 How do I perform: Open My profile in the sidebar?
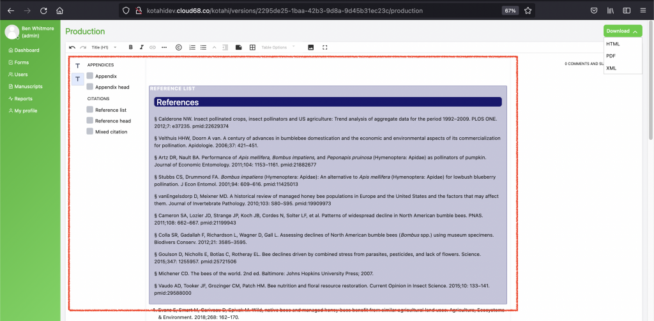(x=23, y=111)
